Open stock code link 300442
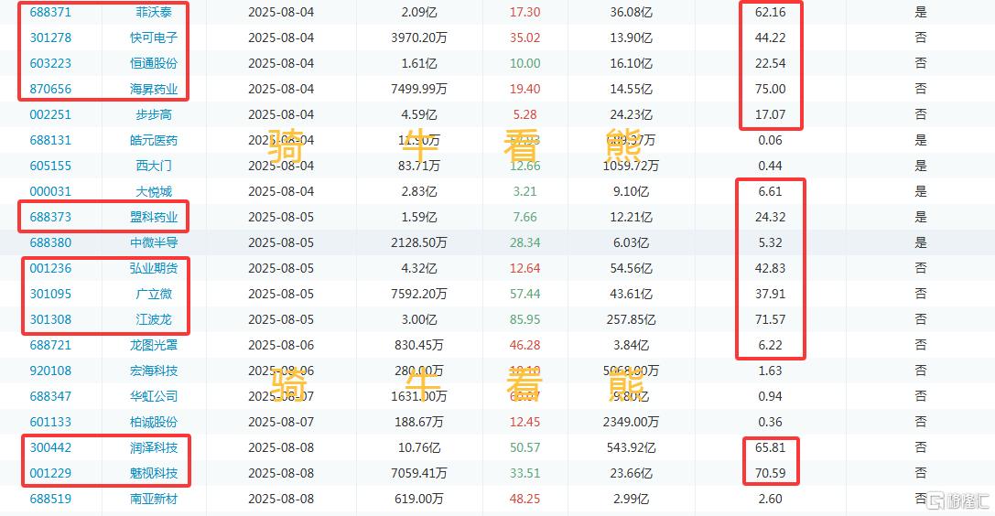Screen dimensions: 995x516 tap(50, 447)
